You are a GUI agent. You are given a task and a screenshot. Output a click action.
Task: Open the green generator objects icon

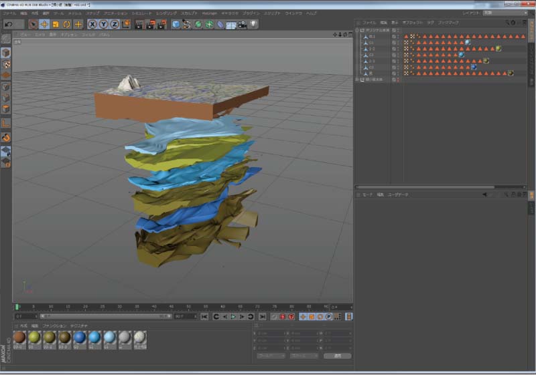coord(198,24)
